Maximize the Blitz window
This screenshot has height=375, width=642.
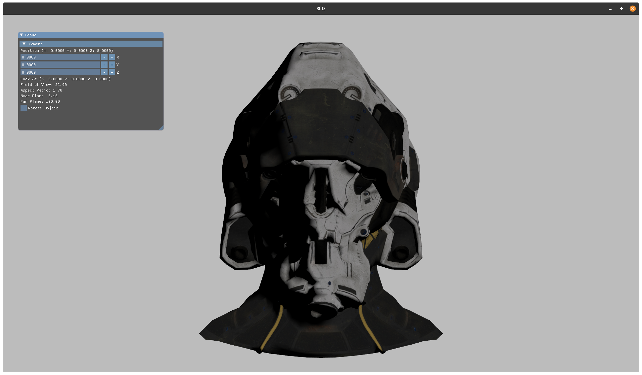[x=621, y=9]
